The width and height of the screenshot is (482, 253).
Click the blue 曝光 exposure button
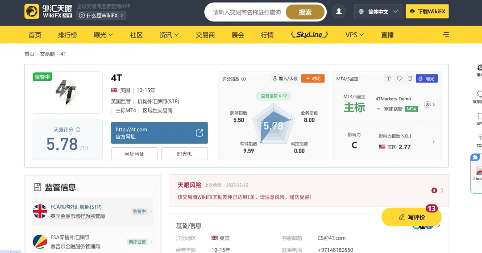[x=427, y=79]
